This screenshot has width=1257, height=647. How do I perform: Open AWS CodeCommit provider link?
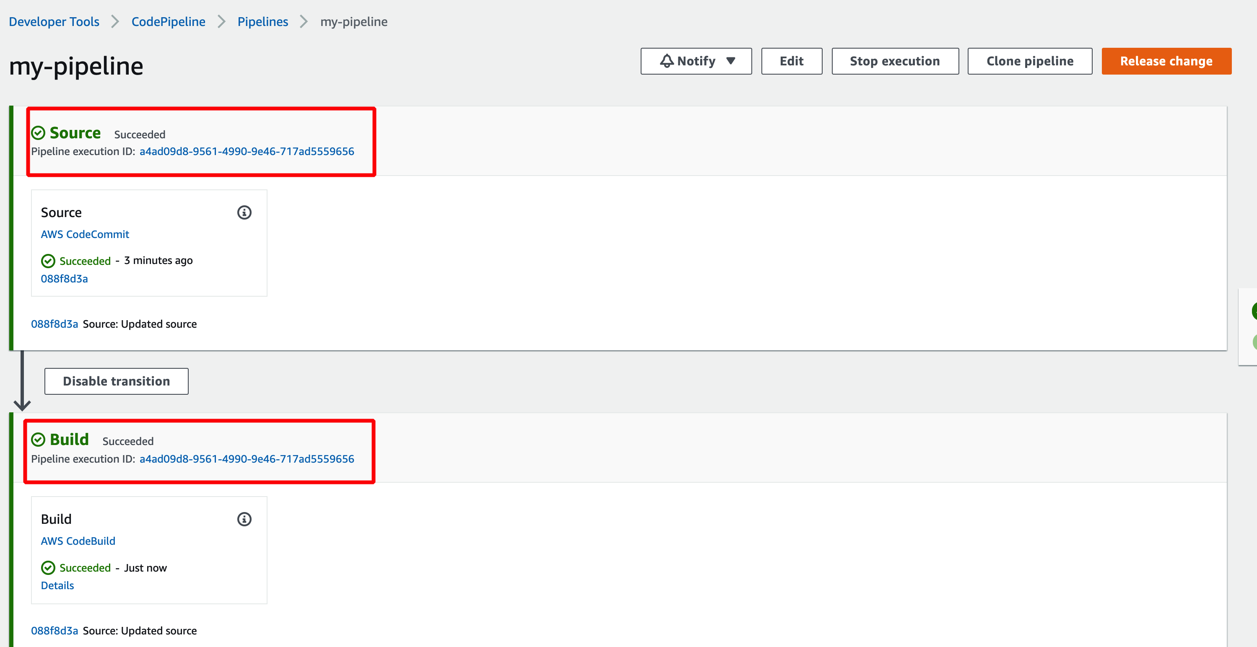(x=85, y=235)
